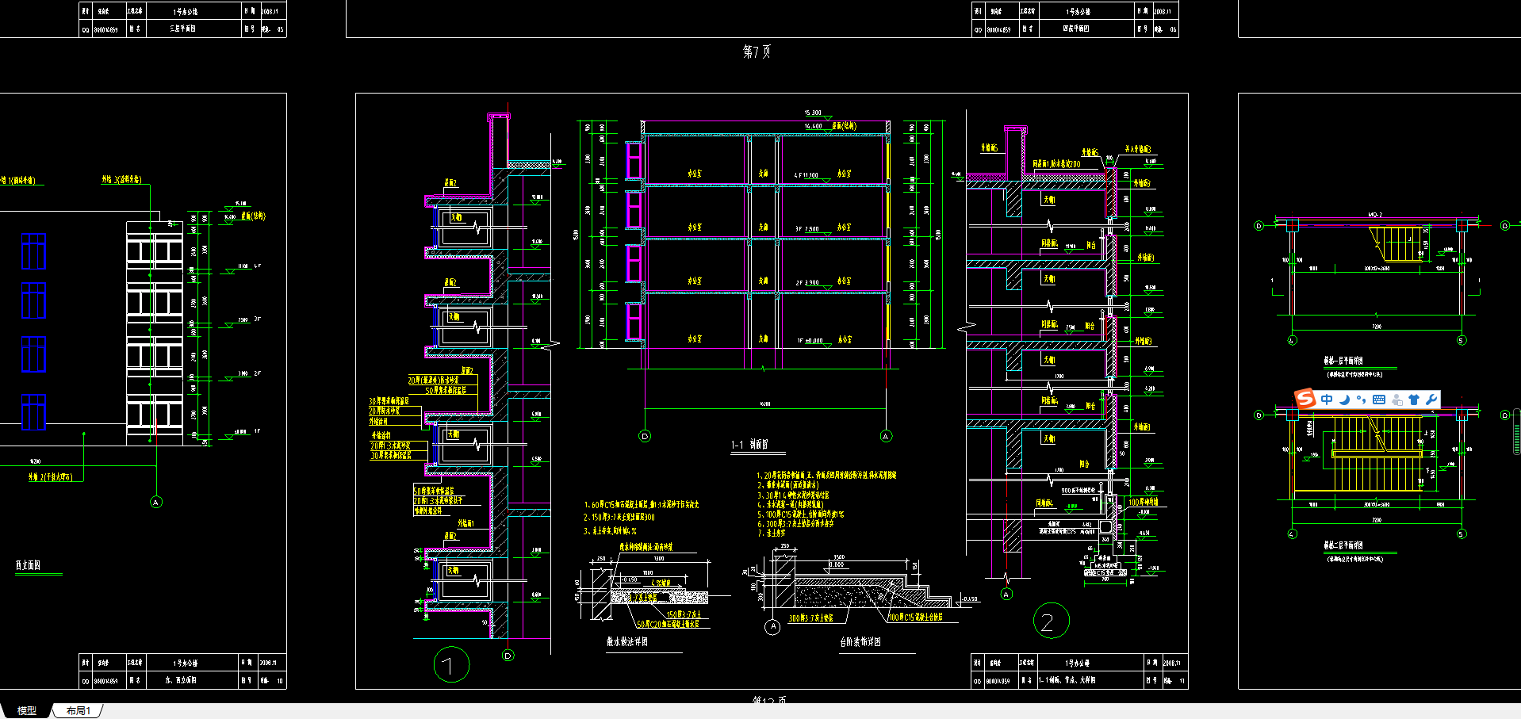The width and height of the screenshot is (1521, 719).
Task: Toggle the Chinese/English mode '中' indicator
Action: 1327,400
